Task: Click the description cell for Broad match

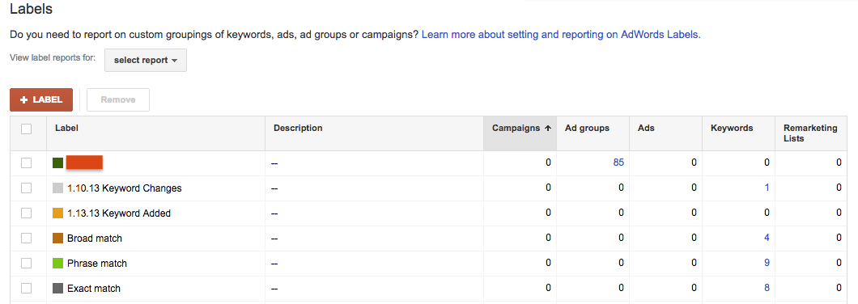Action: 374,239
